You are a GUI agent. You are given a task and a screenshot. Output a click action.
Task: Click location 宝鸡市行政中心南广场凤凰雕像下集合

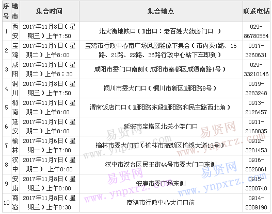tap(161, 50)
